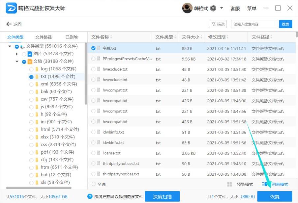Click the xls folder icon
Viewport: 298px width, 203px height.
click(x=37, y=183)
